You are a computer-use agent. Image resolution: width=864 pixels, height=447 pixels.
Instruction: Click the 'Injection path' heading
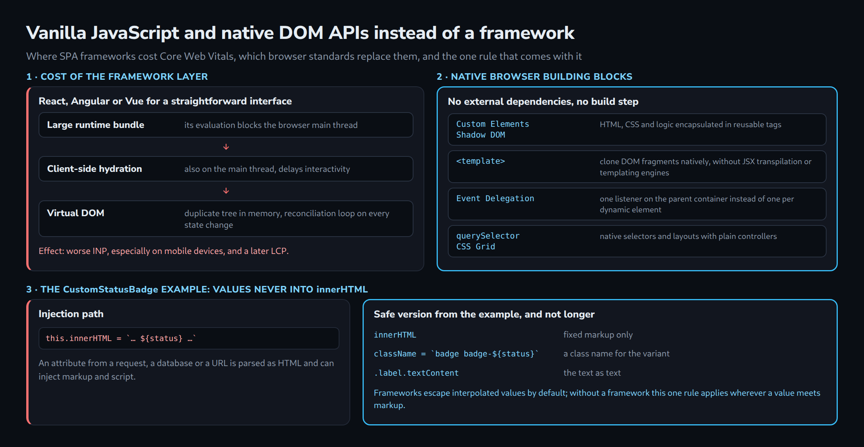(x=71, y=314)
